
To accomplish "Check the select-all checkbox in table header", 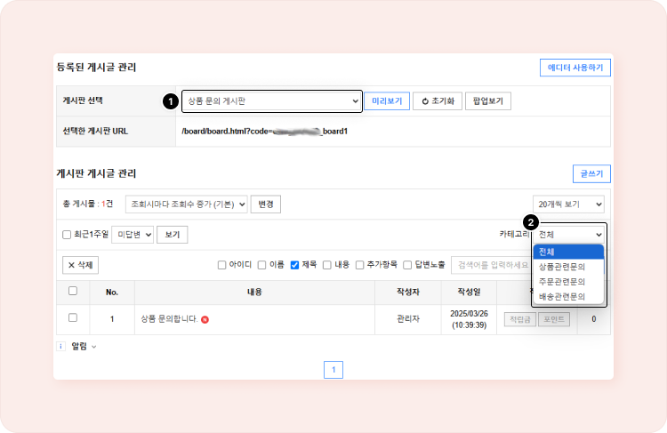I will point(73,291).
